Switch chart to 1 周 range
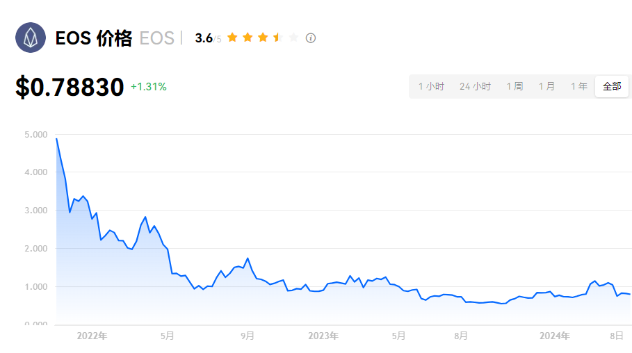 coord(514,87)
